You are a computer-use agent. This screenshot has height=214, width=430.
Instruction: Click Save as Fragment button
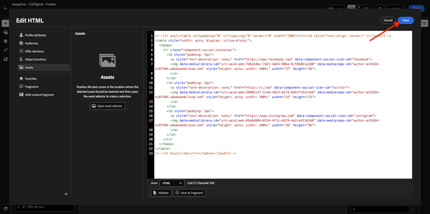(190, 193)
